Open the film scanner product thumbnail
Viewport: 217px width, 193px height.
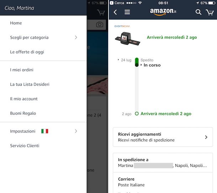point(128,39)
